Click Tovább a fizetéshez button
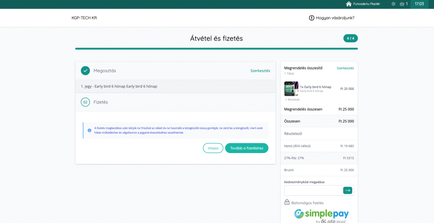The width and height of the screenshot is (434, 223). pyautogui.click(x=247, y=148)
